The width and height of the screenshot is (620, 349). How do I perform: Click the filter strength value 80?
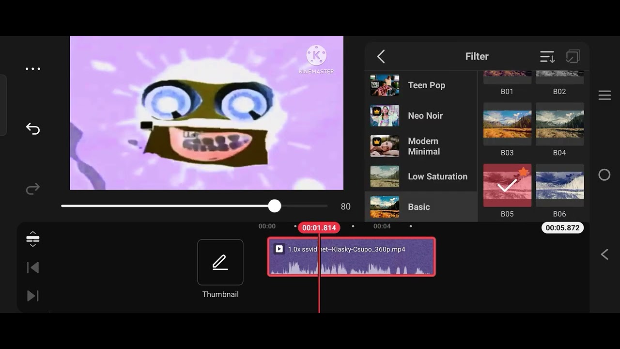[x=345, y=206]
